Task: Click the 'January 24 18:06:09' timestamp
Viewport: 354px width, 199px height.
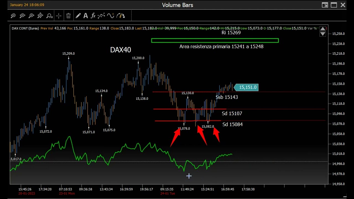Action: (x=27, y=5)
